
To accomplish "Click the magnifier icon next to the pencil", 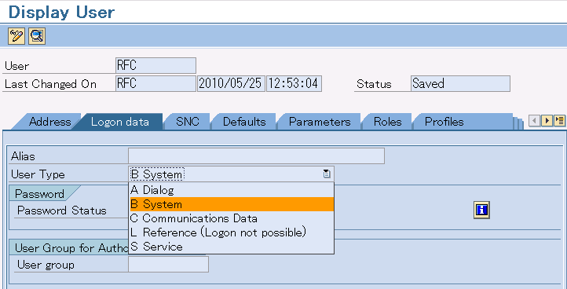I will coord(37,36).
